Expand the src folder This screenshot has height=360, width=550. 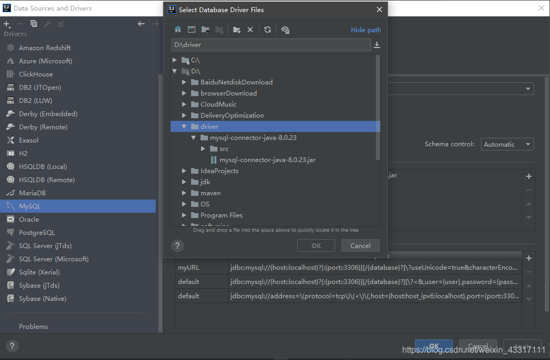203,149
